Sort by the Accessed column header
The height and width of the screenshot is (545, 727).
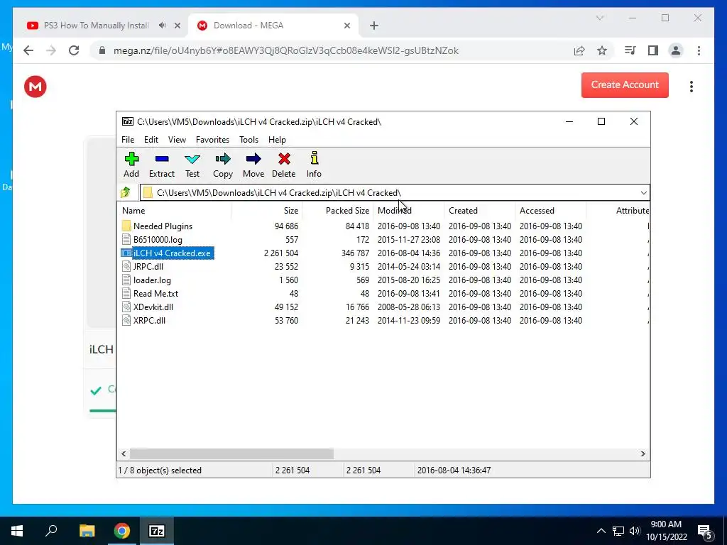click(550, 210)
